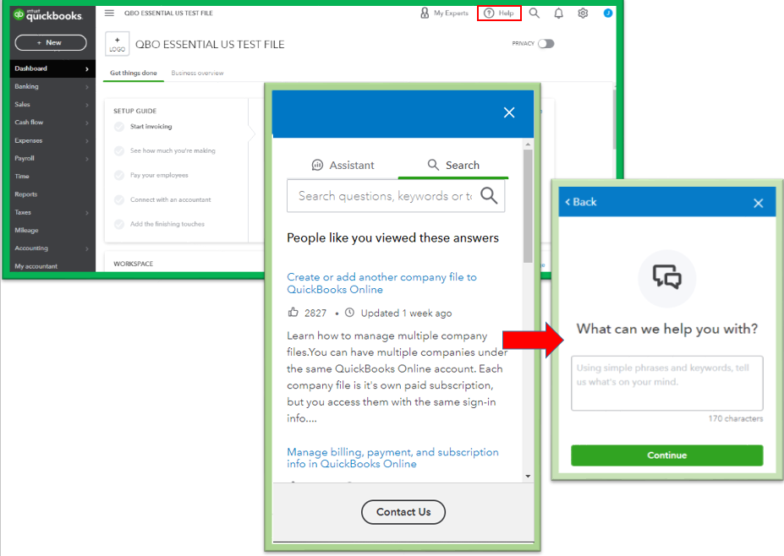Expand the Sales chevron arrow
The width and height of the screenshot is (784, 556).
[87, 105]
